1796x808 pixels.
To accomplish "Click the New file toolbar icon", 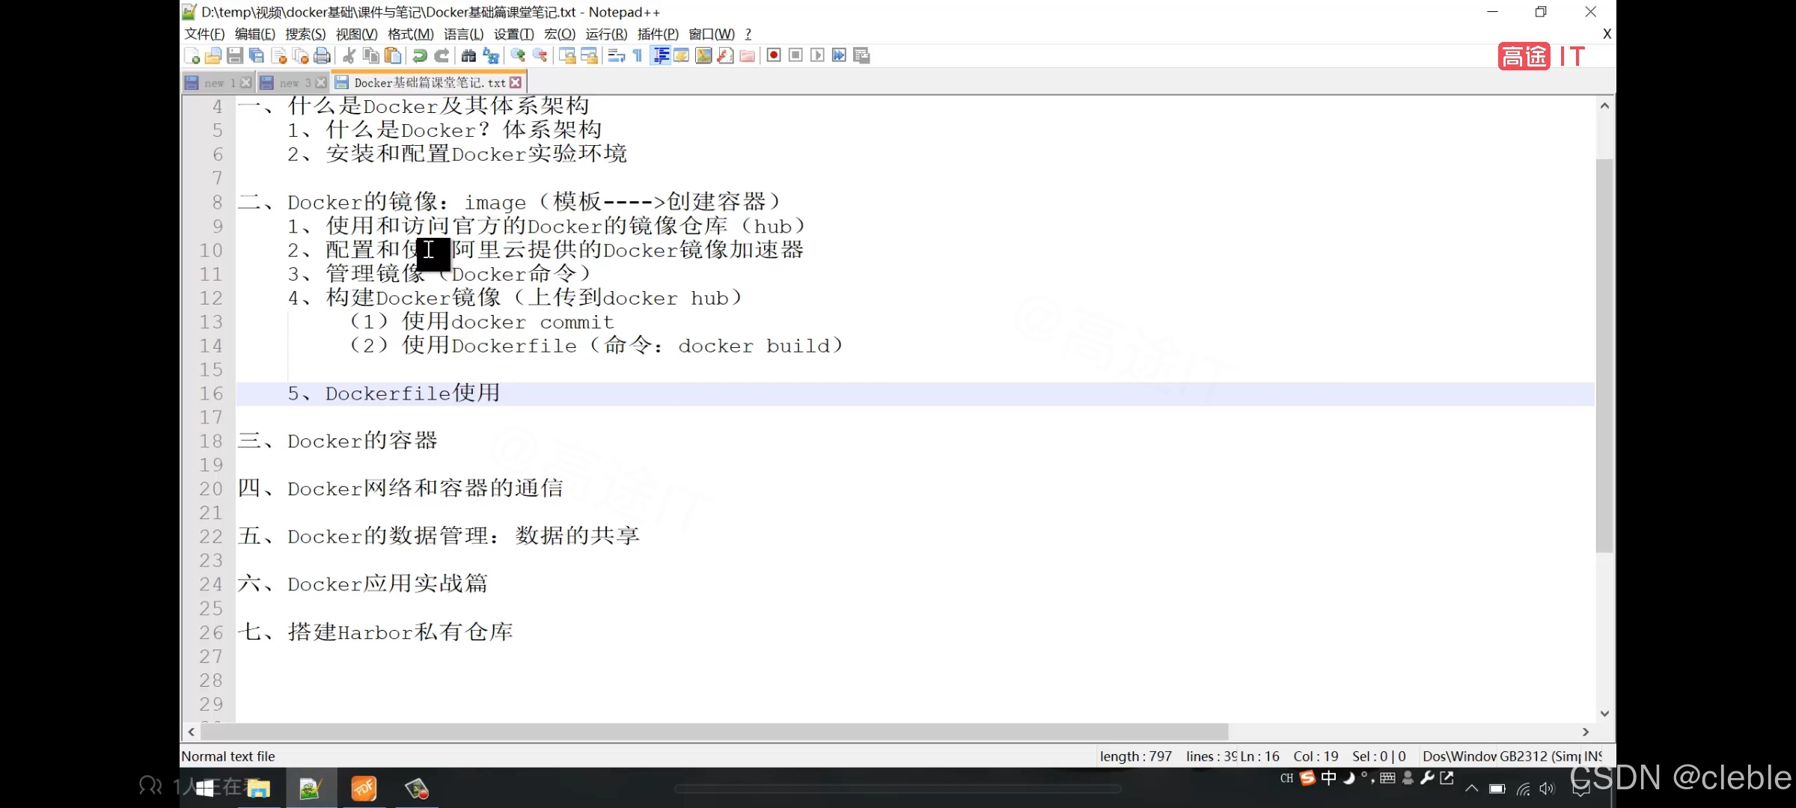I will [x=192, y=55].
